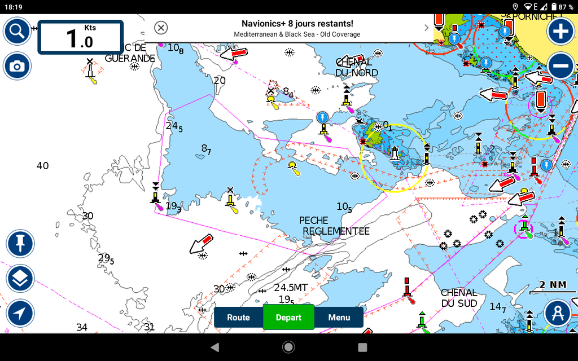Open the Menu button
The image size is (578, 361).
(x=339, y=317)
